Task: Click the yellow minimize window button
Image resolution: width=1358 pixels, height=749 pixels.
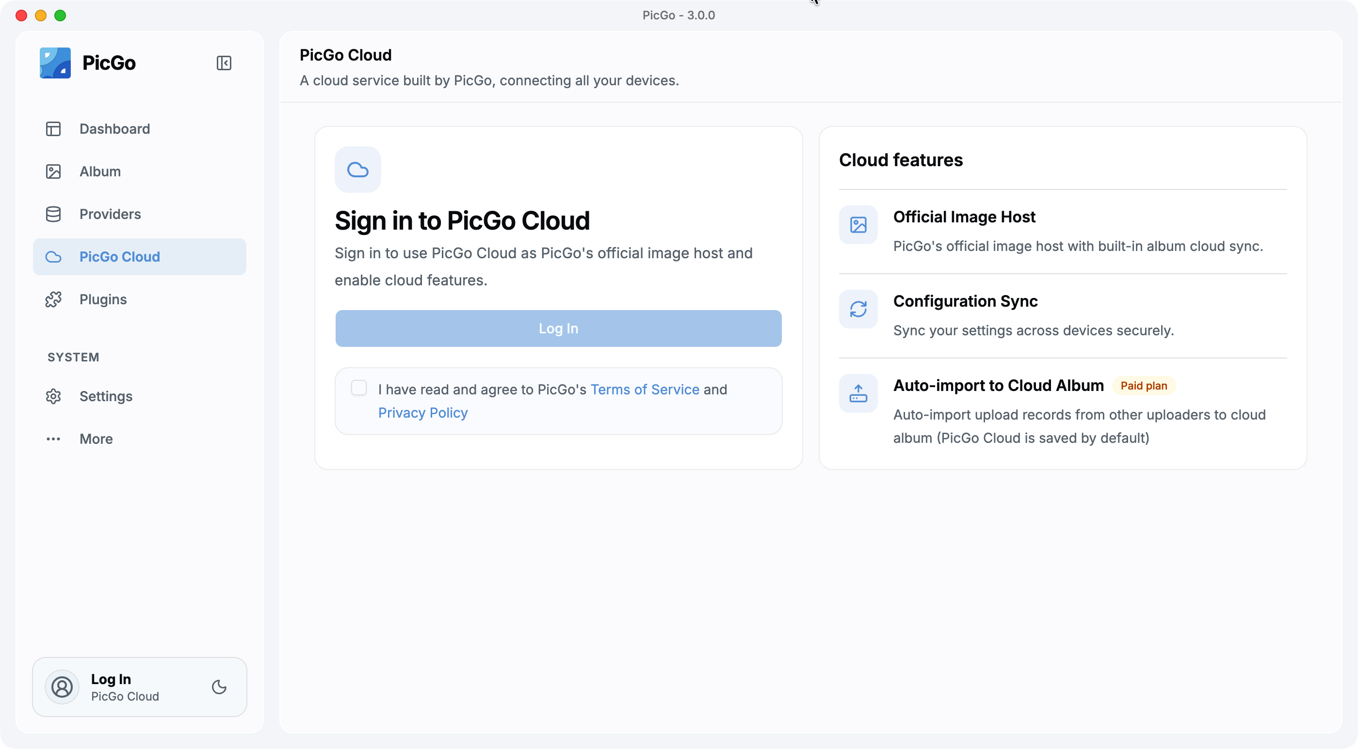Action: tap(41, 16)
